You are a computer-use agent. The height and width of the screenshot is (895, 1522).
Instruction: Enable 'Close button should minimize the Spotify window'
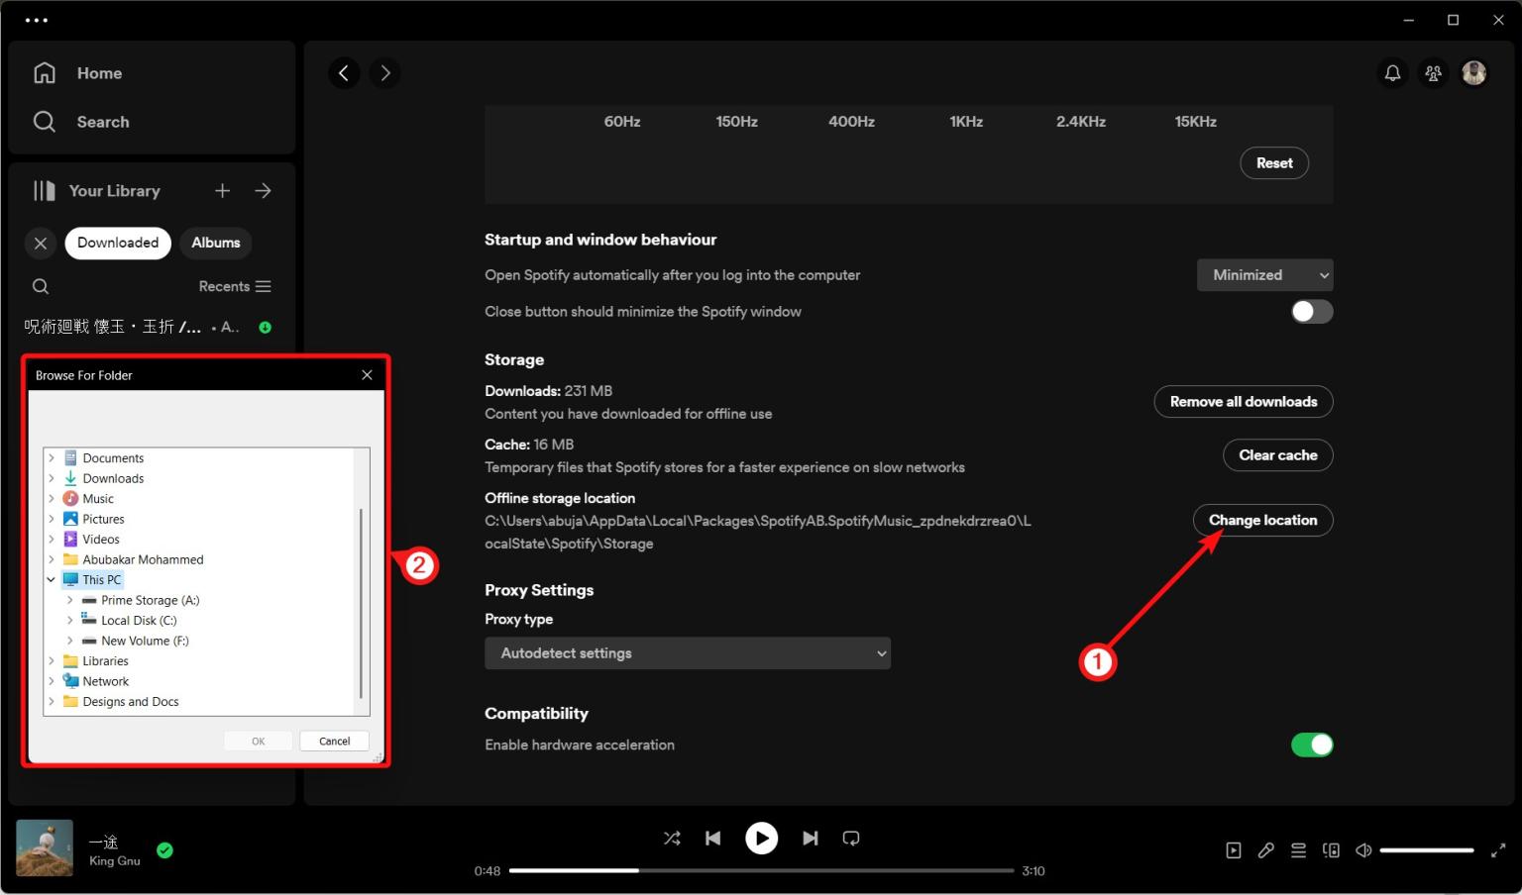[x=1310, y=311]
